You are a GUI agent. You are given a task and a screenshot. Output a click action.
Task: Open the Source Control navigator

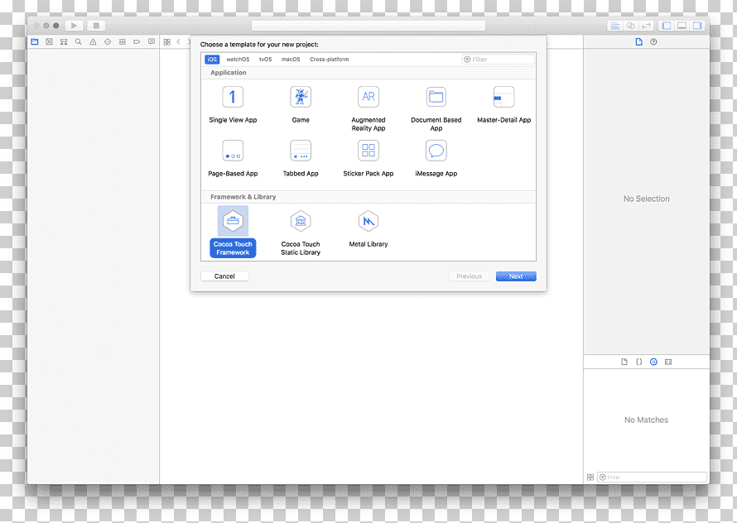tap(49, 42)
